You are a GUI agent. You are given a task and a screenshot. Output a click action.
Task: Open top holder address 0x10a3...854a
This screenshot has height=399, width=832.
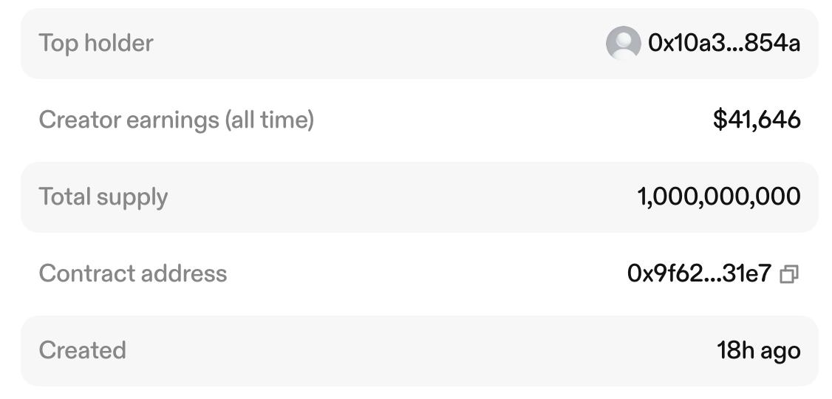tap(723, 44)
